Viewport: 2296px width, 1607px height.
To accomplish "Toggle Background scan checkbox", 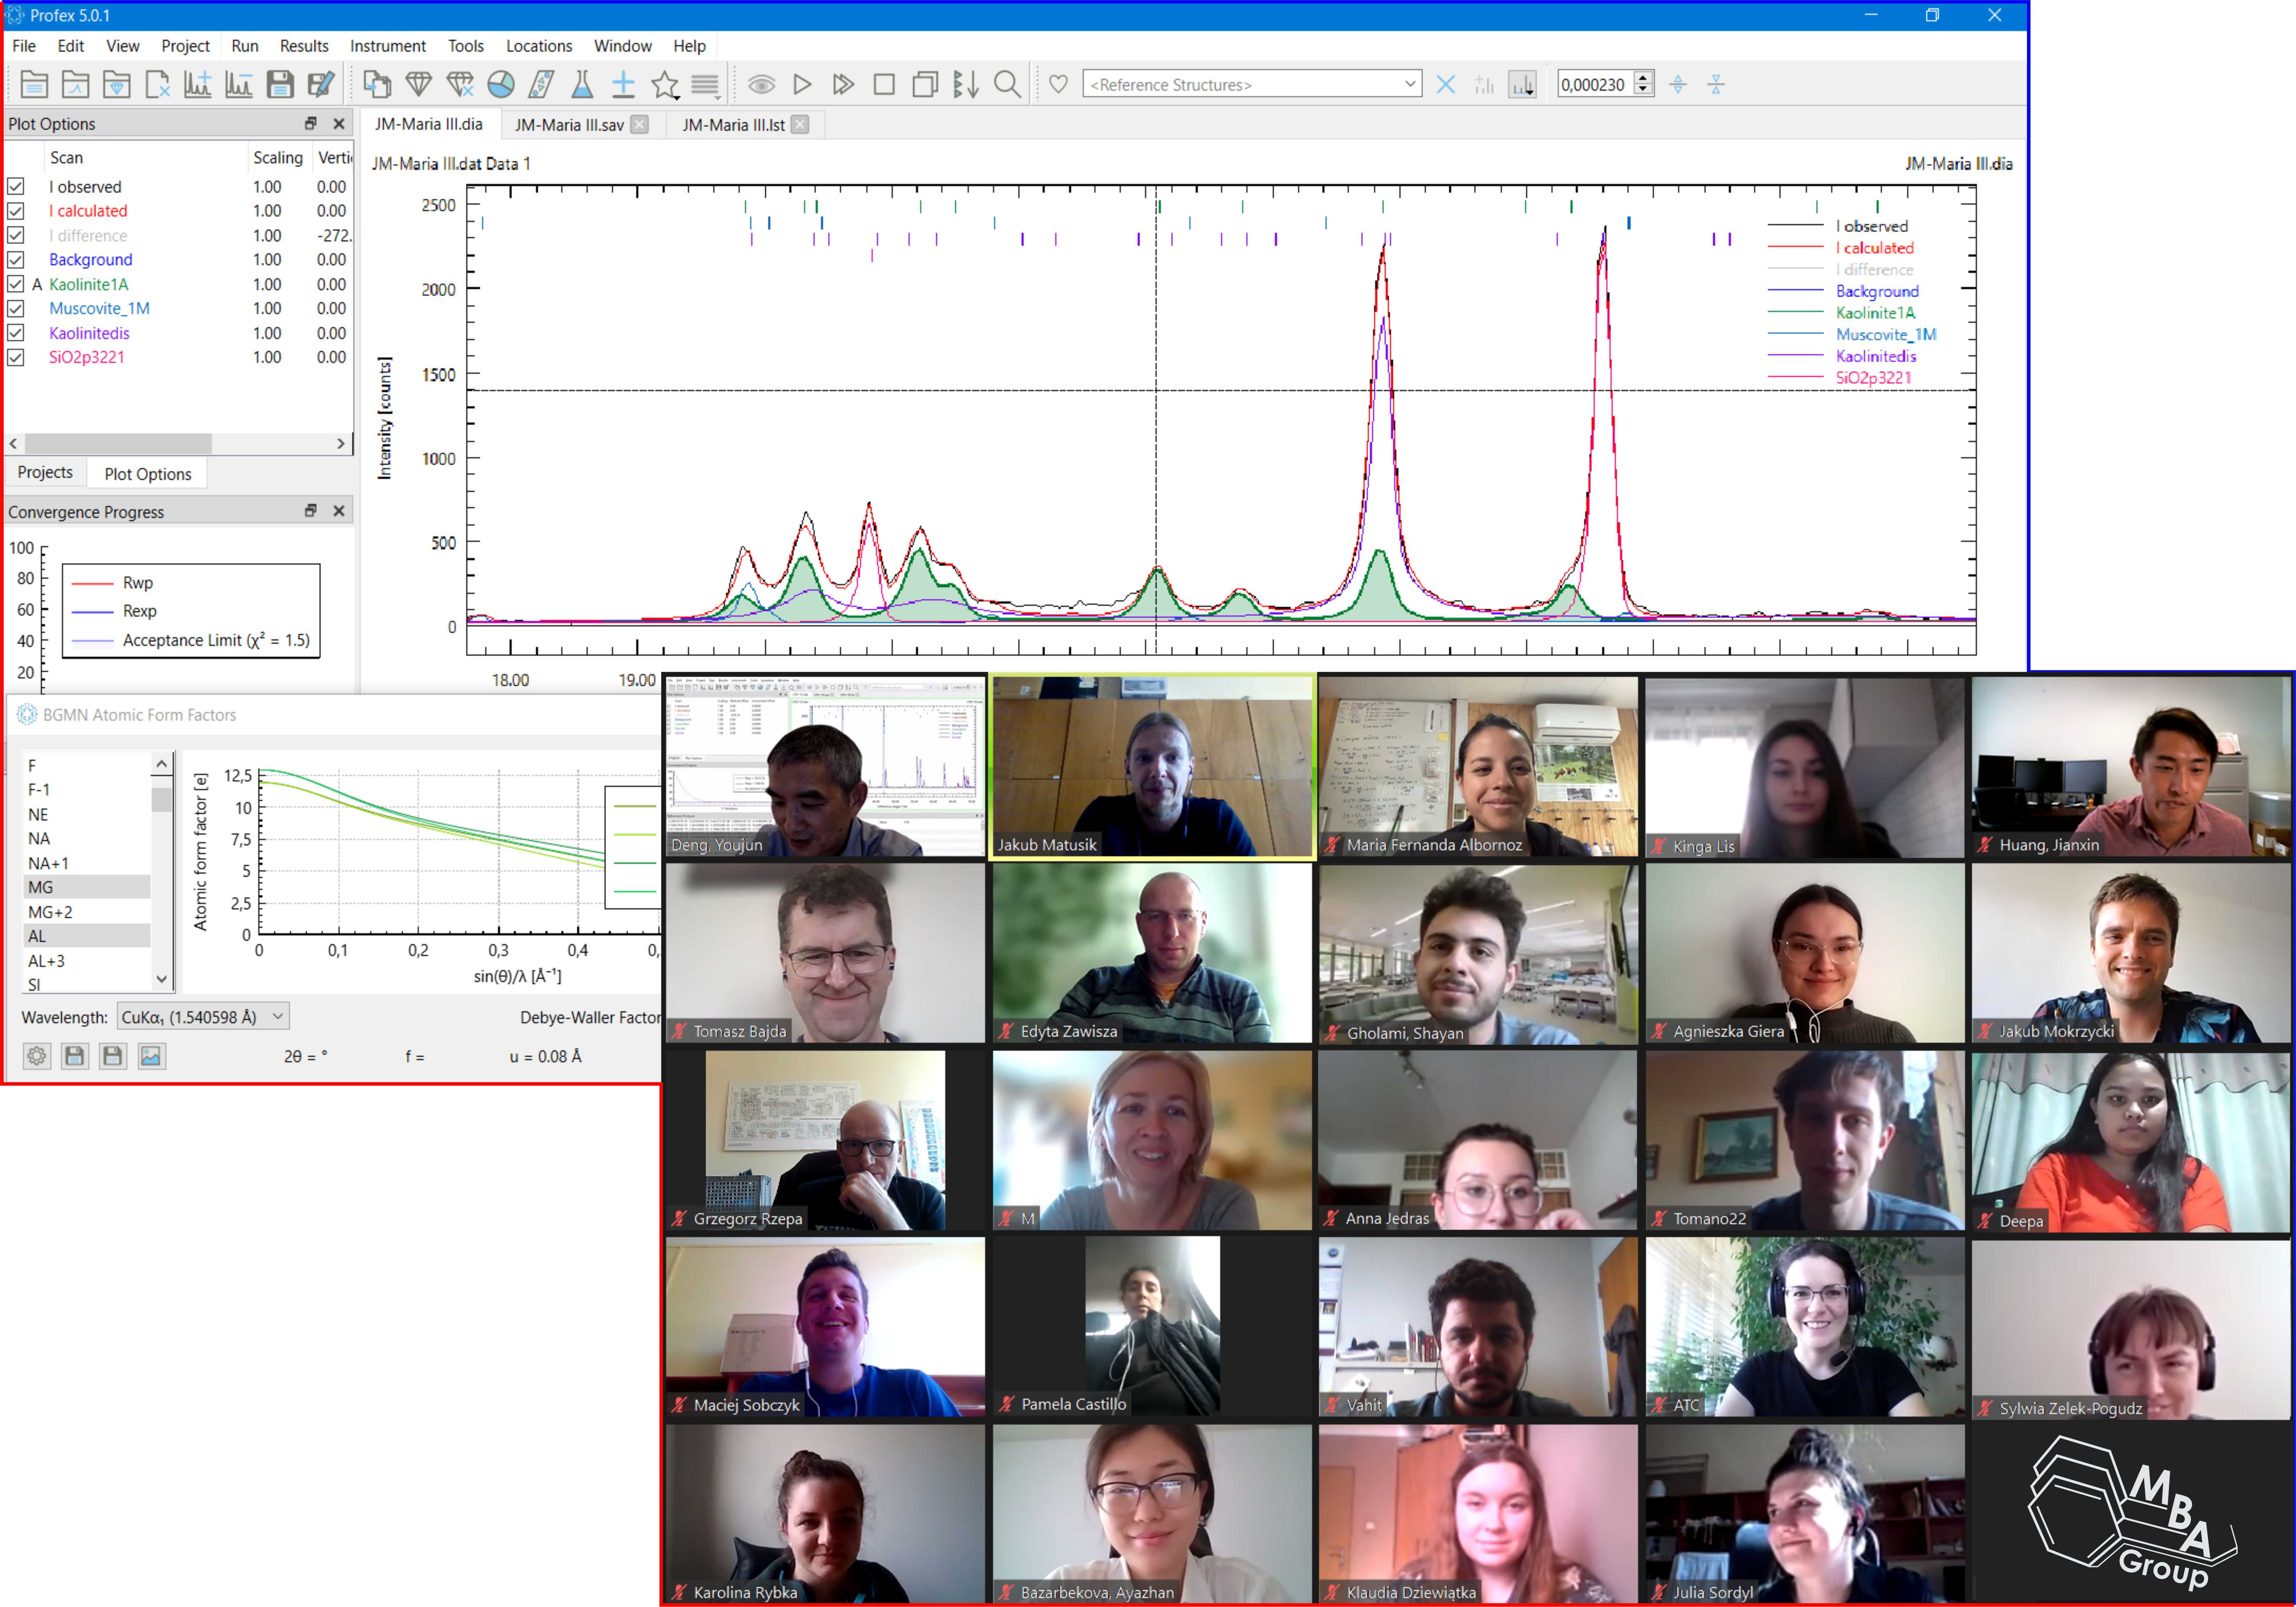I will point(16,260).
